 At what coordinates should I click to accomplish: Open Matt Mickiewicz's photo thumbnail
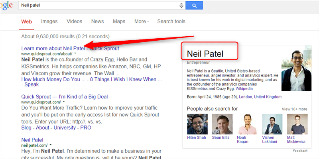coord(297,124)
